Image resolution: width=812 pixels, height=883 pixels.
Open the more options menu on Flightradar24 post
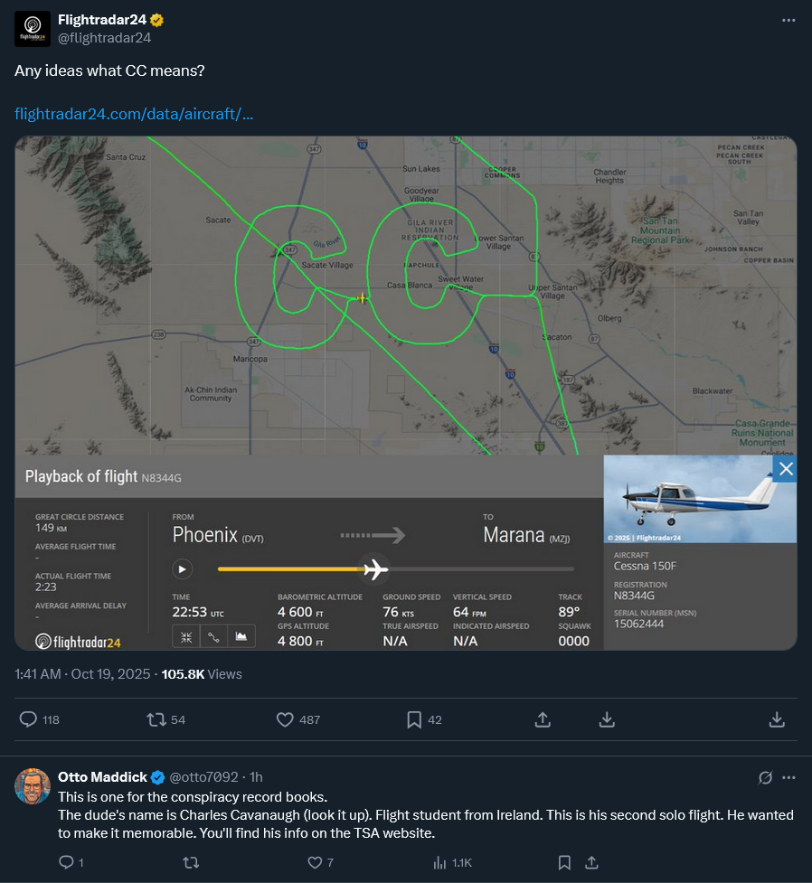[788, 20]
